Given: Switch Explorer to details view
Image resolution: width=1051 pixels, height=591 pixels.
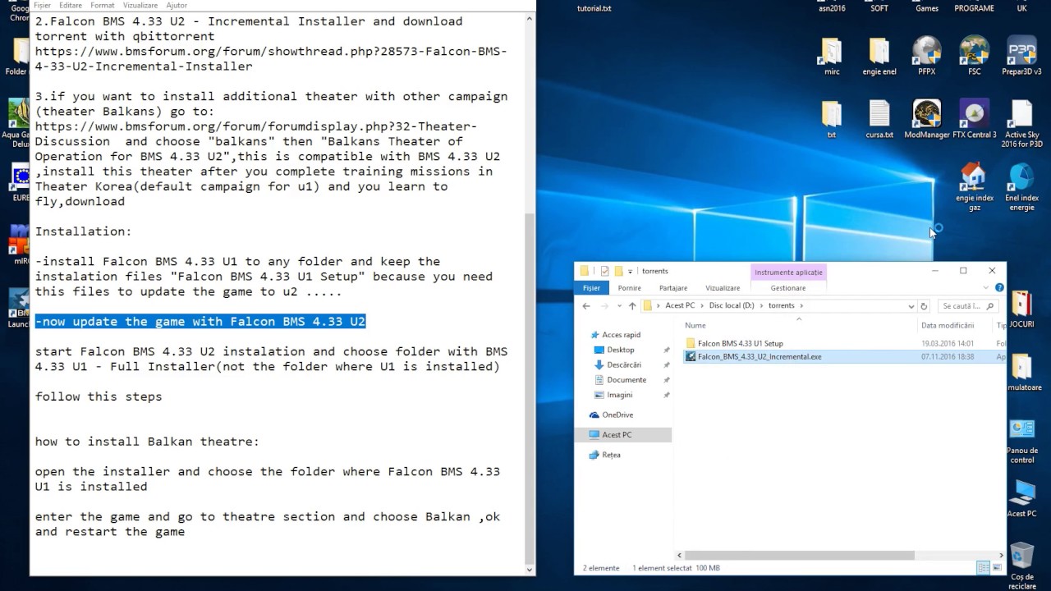Looking at the screenshot, I should point(983,567).
